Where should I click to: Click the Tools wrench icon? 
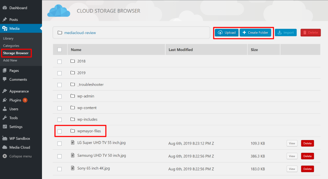5,118
